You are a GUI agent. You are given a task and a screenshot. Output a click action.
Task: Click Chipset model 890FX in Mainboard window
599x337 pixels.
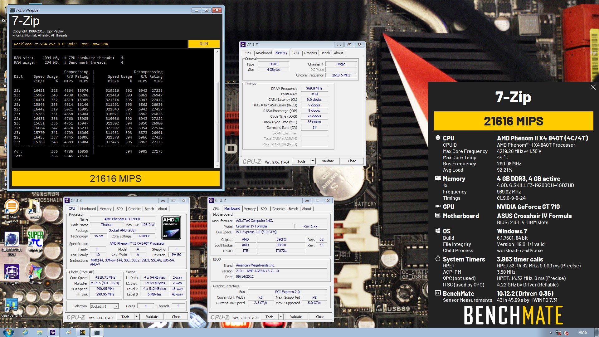point(281,240)
